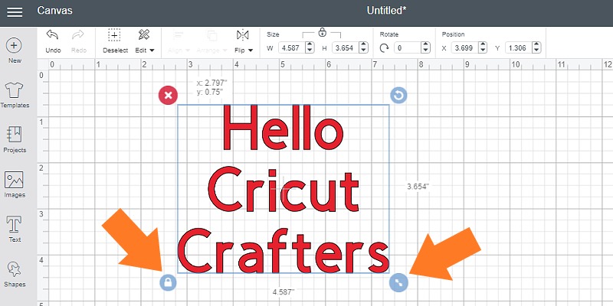Click the Canvas label in header
This screenshot has height=306, width=613.
click(54, 11)
